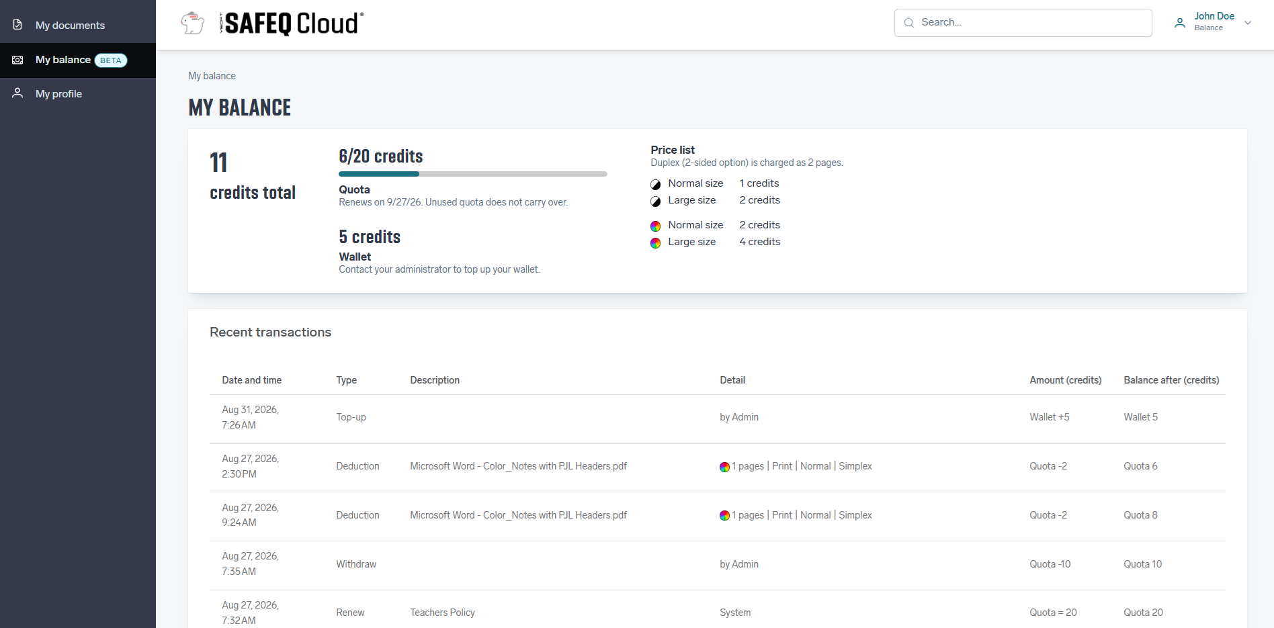Click the Date and time column header

click(252, 380)
